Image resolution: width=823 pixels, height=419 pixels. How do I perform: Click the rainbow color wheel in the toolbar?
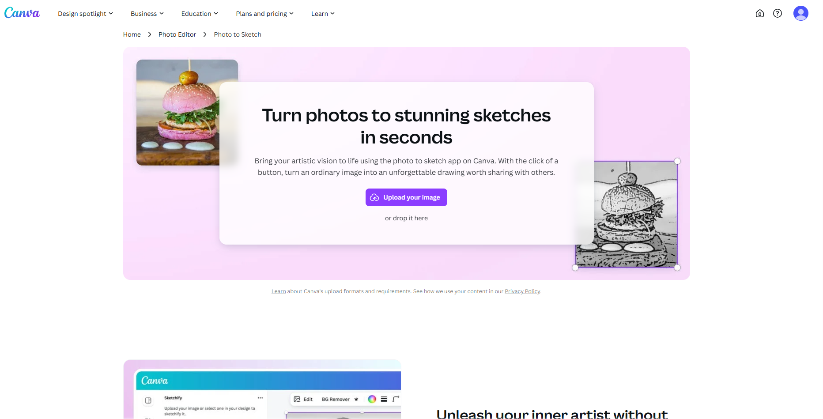pos(372,399)
